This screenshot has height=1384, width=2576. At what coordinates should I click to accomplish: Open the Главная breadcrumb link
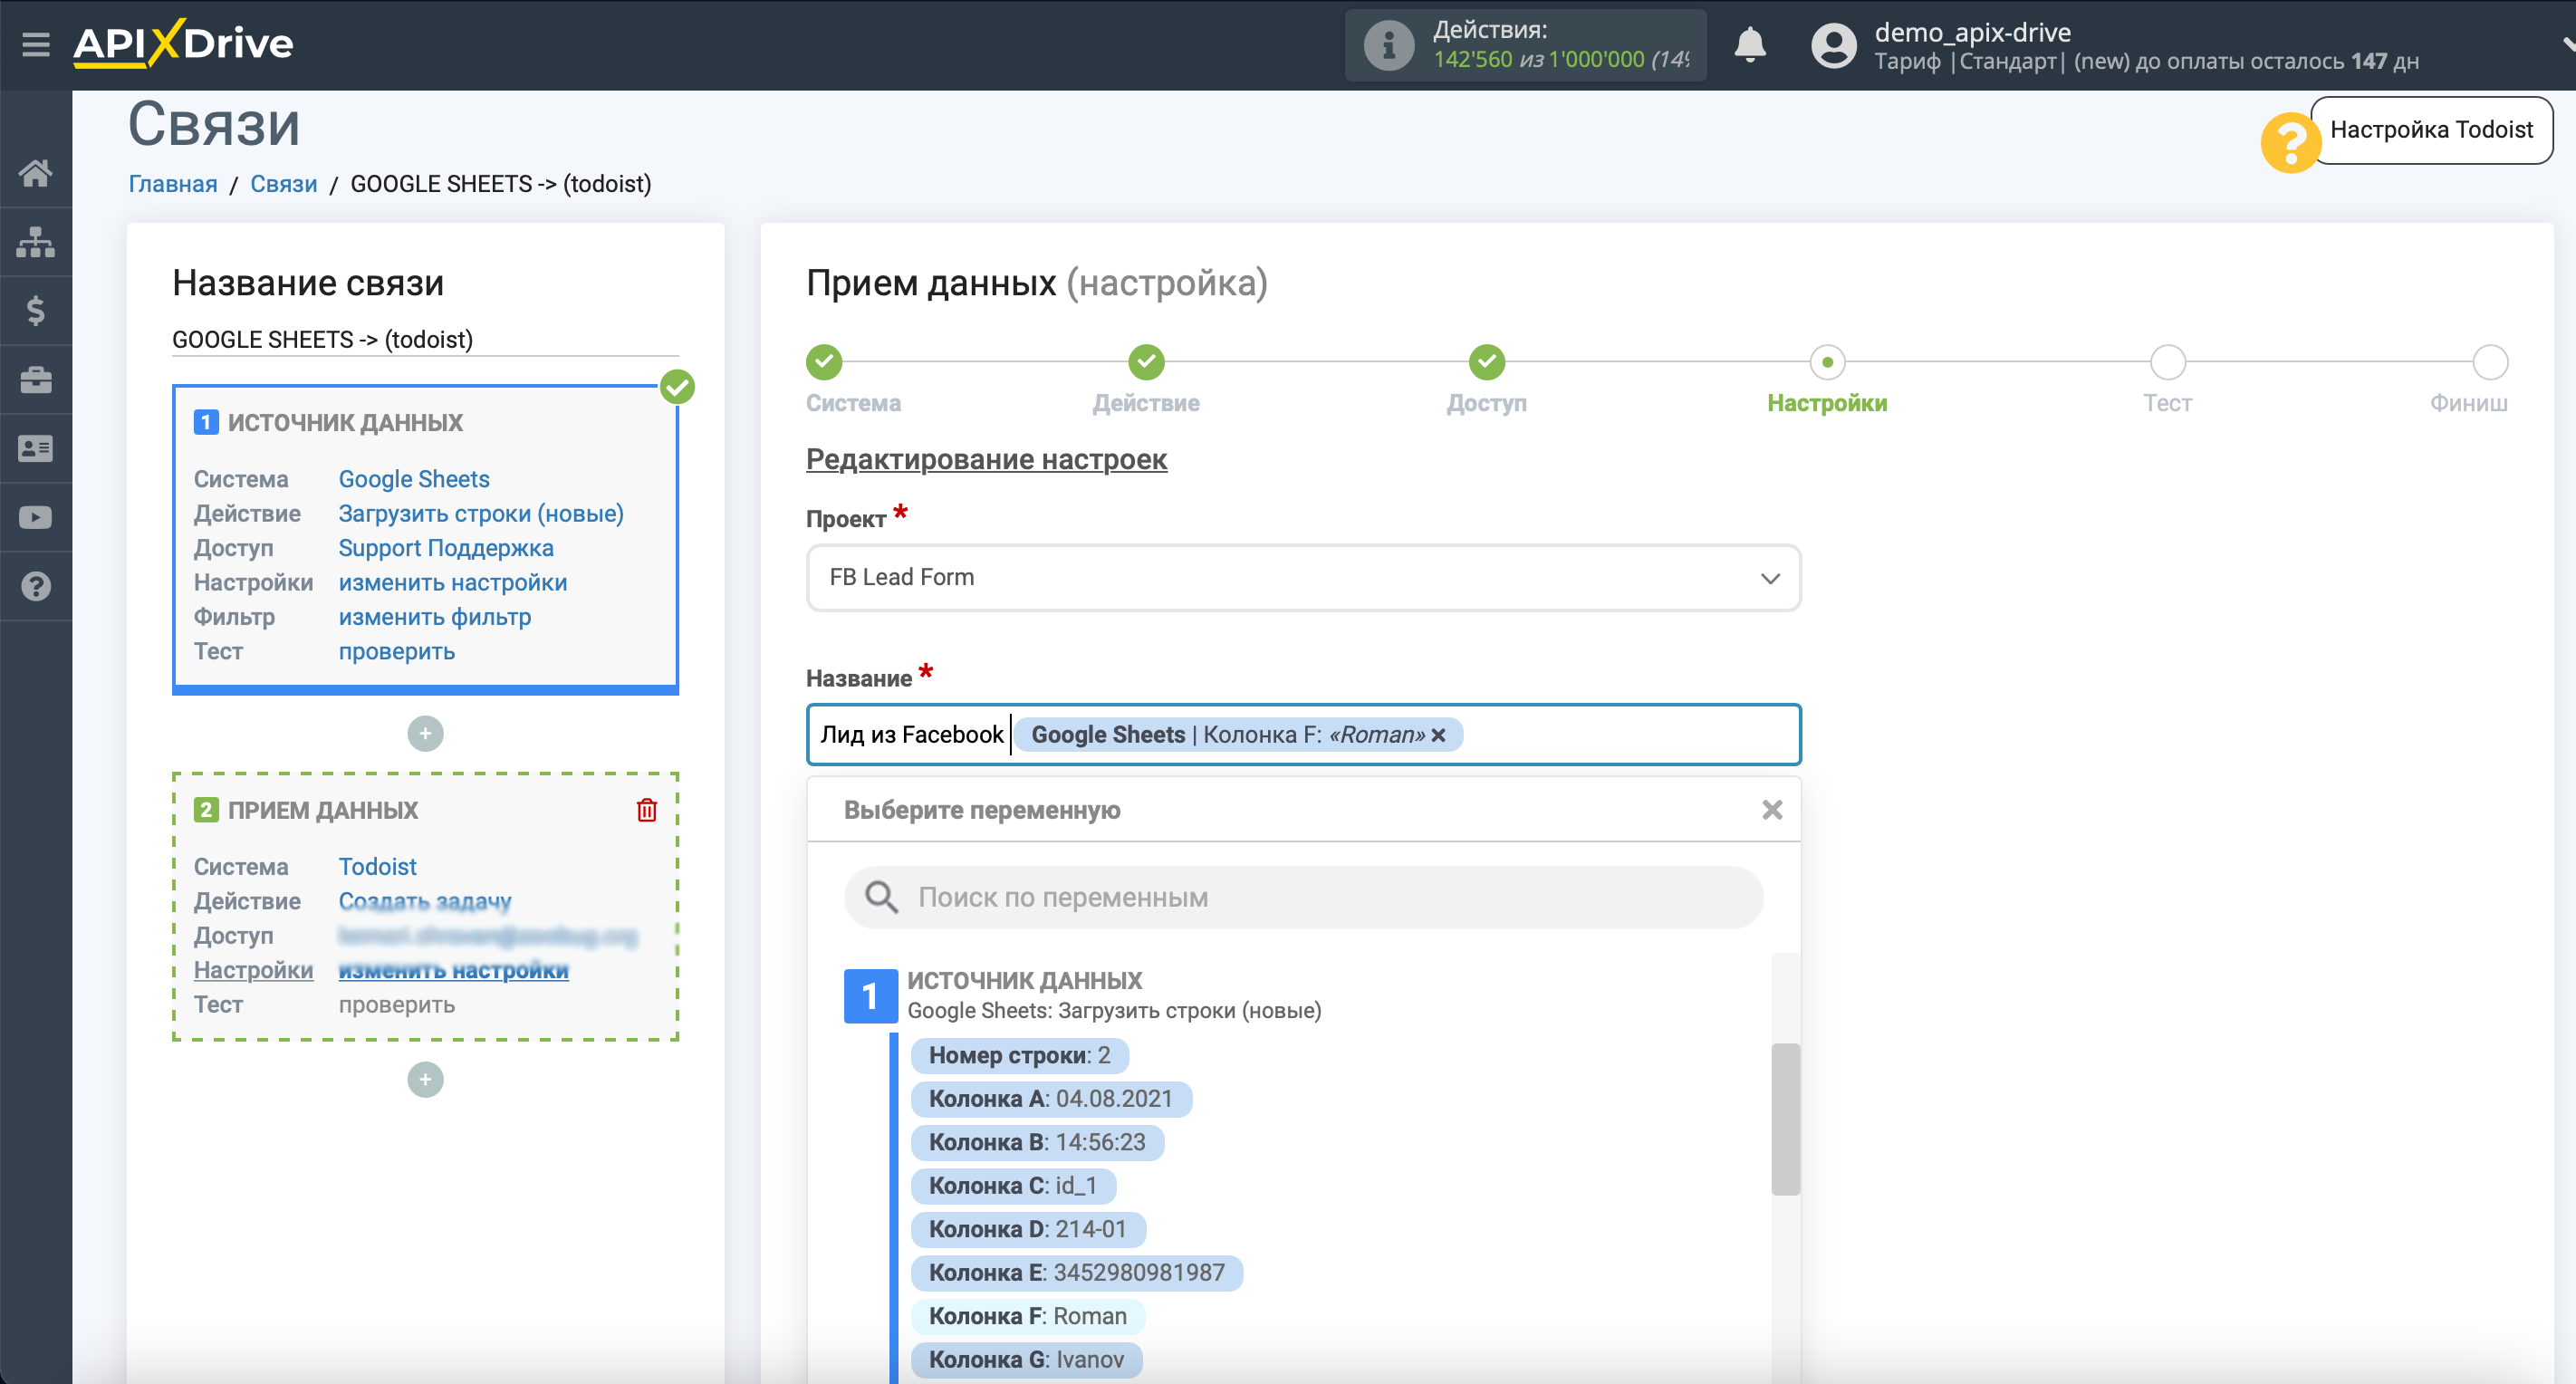[173, 184]
